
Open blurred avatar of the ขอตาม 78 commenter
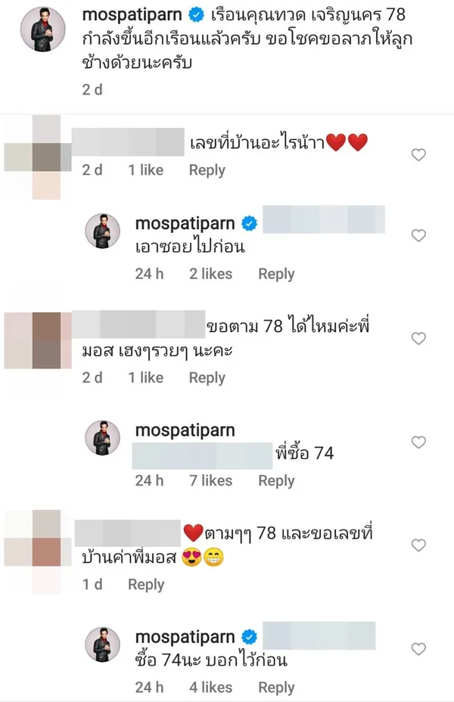(x=38, y=340)
